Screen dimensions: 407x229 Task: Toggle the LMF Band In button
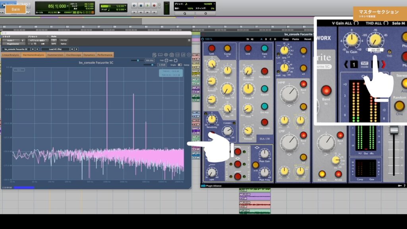pos(303,135)
